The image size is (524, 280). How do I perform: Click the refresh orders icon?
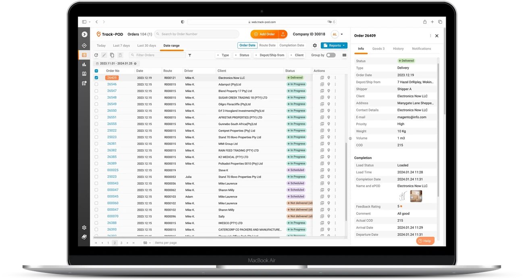point(96,55)
